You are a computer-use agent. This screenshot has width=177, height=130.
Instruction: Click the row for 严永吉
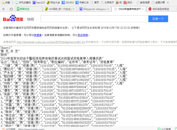point(64,73)
